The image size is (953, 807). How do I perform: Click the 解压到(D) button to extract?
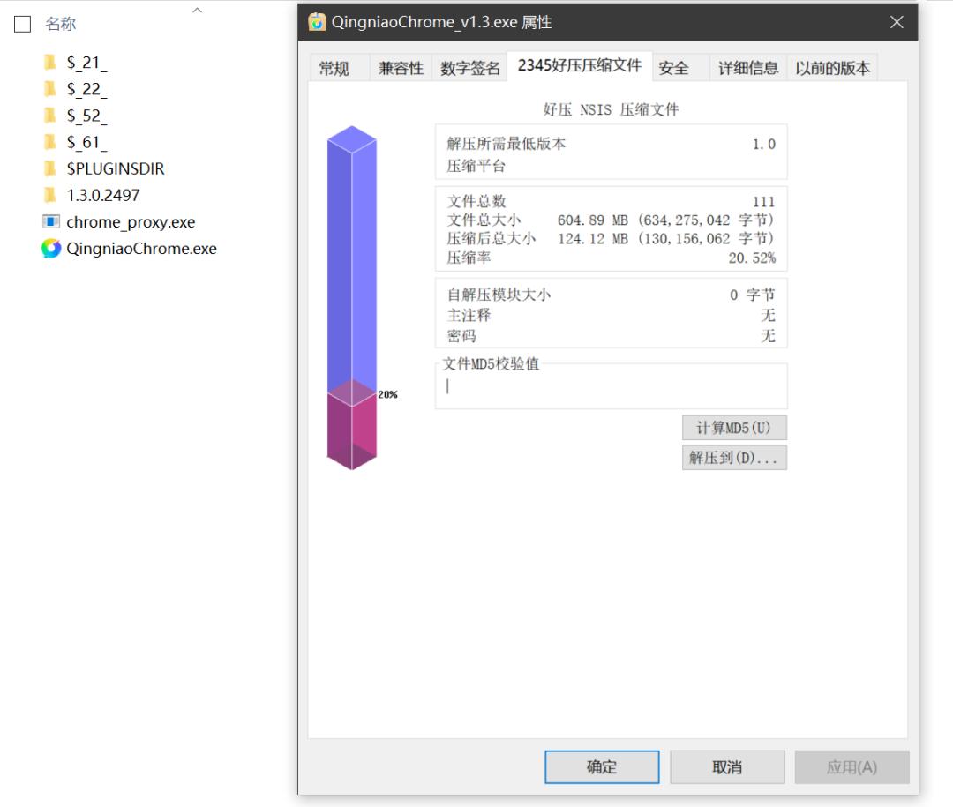click(733, 457)
